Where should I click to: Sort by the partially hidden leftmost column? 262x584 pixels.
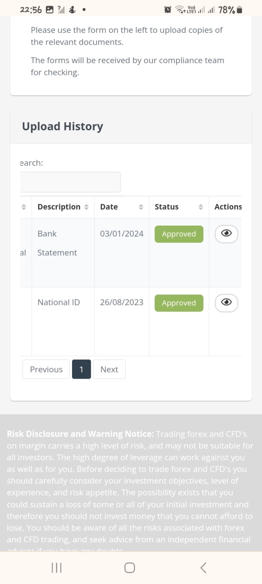[x=24, y=207]
